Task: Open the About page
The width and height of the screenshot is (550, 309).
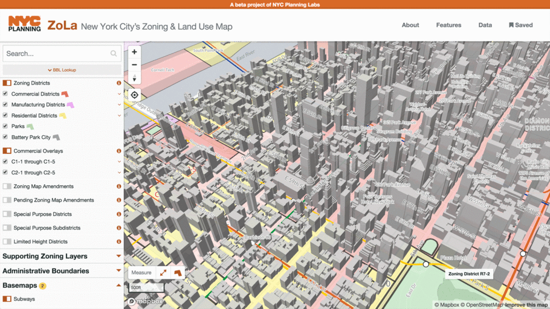Action: [x=410, y=25]
